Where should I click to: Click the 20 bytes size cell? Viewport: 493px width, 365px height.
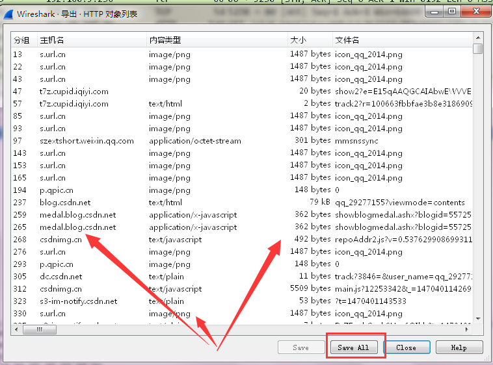pyautogui.click(x=315, y=91)
